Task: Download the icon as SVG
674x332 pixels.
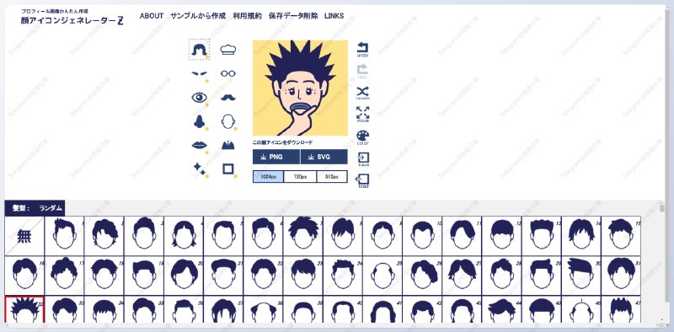Action: pyautogui.click(x=324, y=157)
